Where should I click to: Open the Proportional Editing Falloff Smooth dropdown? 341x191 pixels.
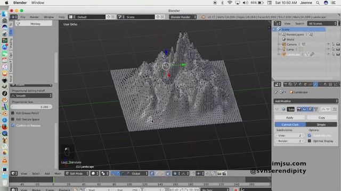click(31, 95)
